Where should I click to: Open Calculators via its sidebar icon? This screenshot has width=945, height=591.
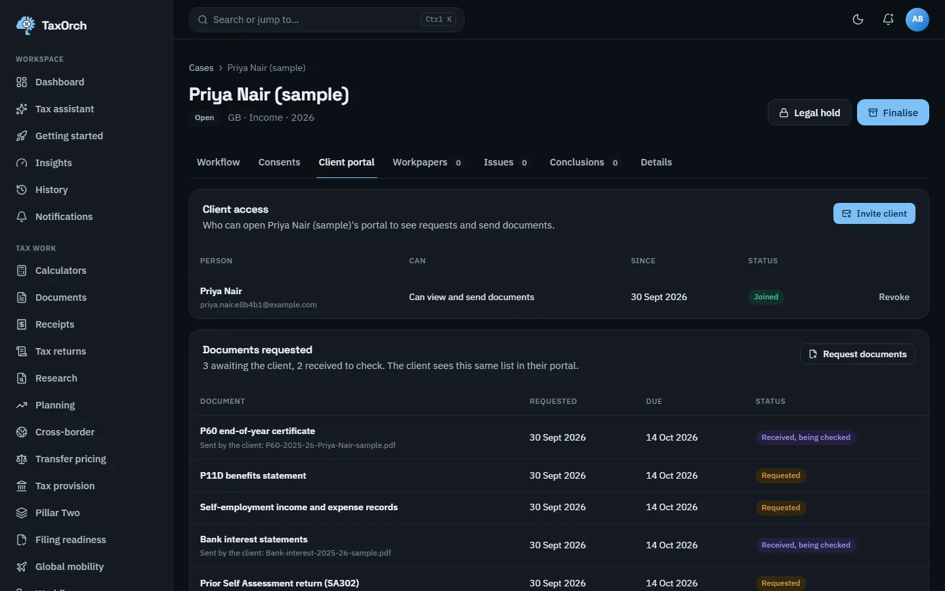click(x=22, y=271)
